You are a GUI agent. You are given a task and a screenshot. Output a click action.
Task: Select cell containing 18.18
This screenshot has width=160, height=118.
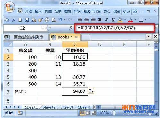[x=75, y=64]
